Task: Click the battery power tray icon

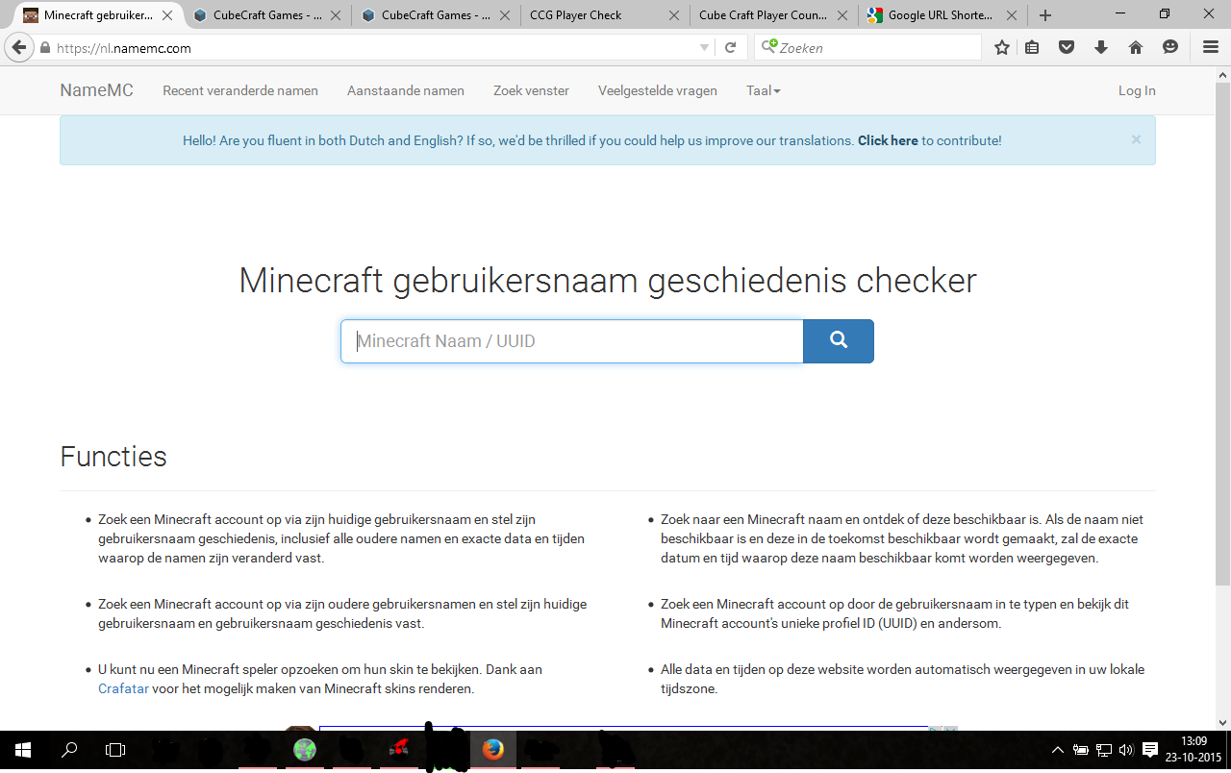Action: (1081, 750)
